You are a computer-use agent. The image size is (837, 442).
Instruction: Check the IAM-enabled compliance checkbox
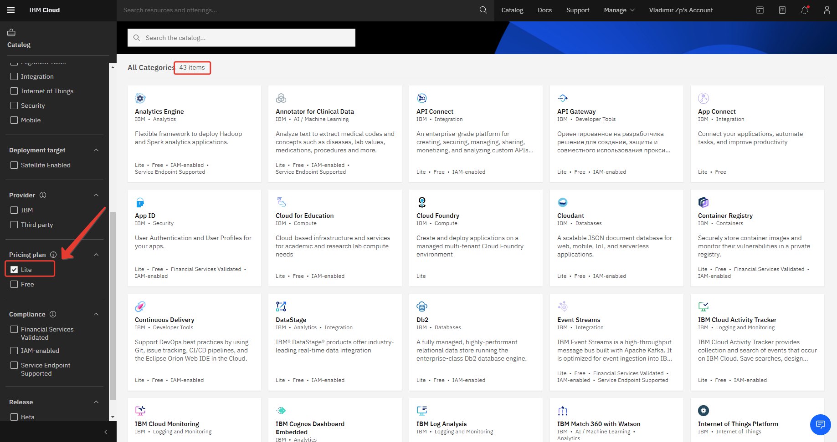pos(14,351)
